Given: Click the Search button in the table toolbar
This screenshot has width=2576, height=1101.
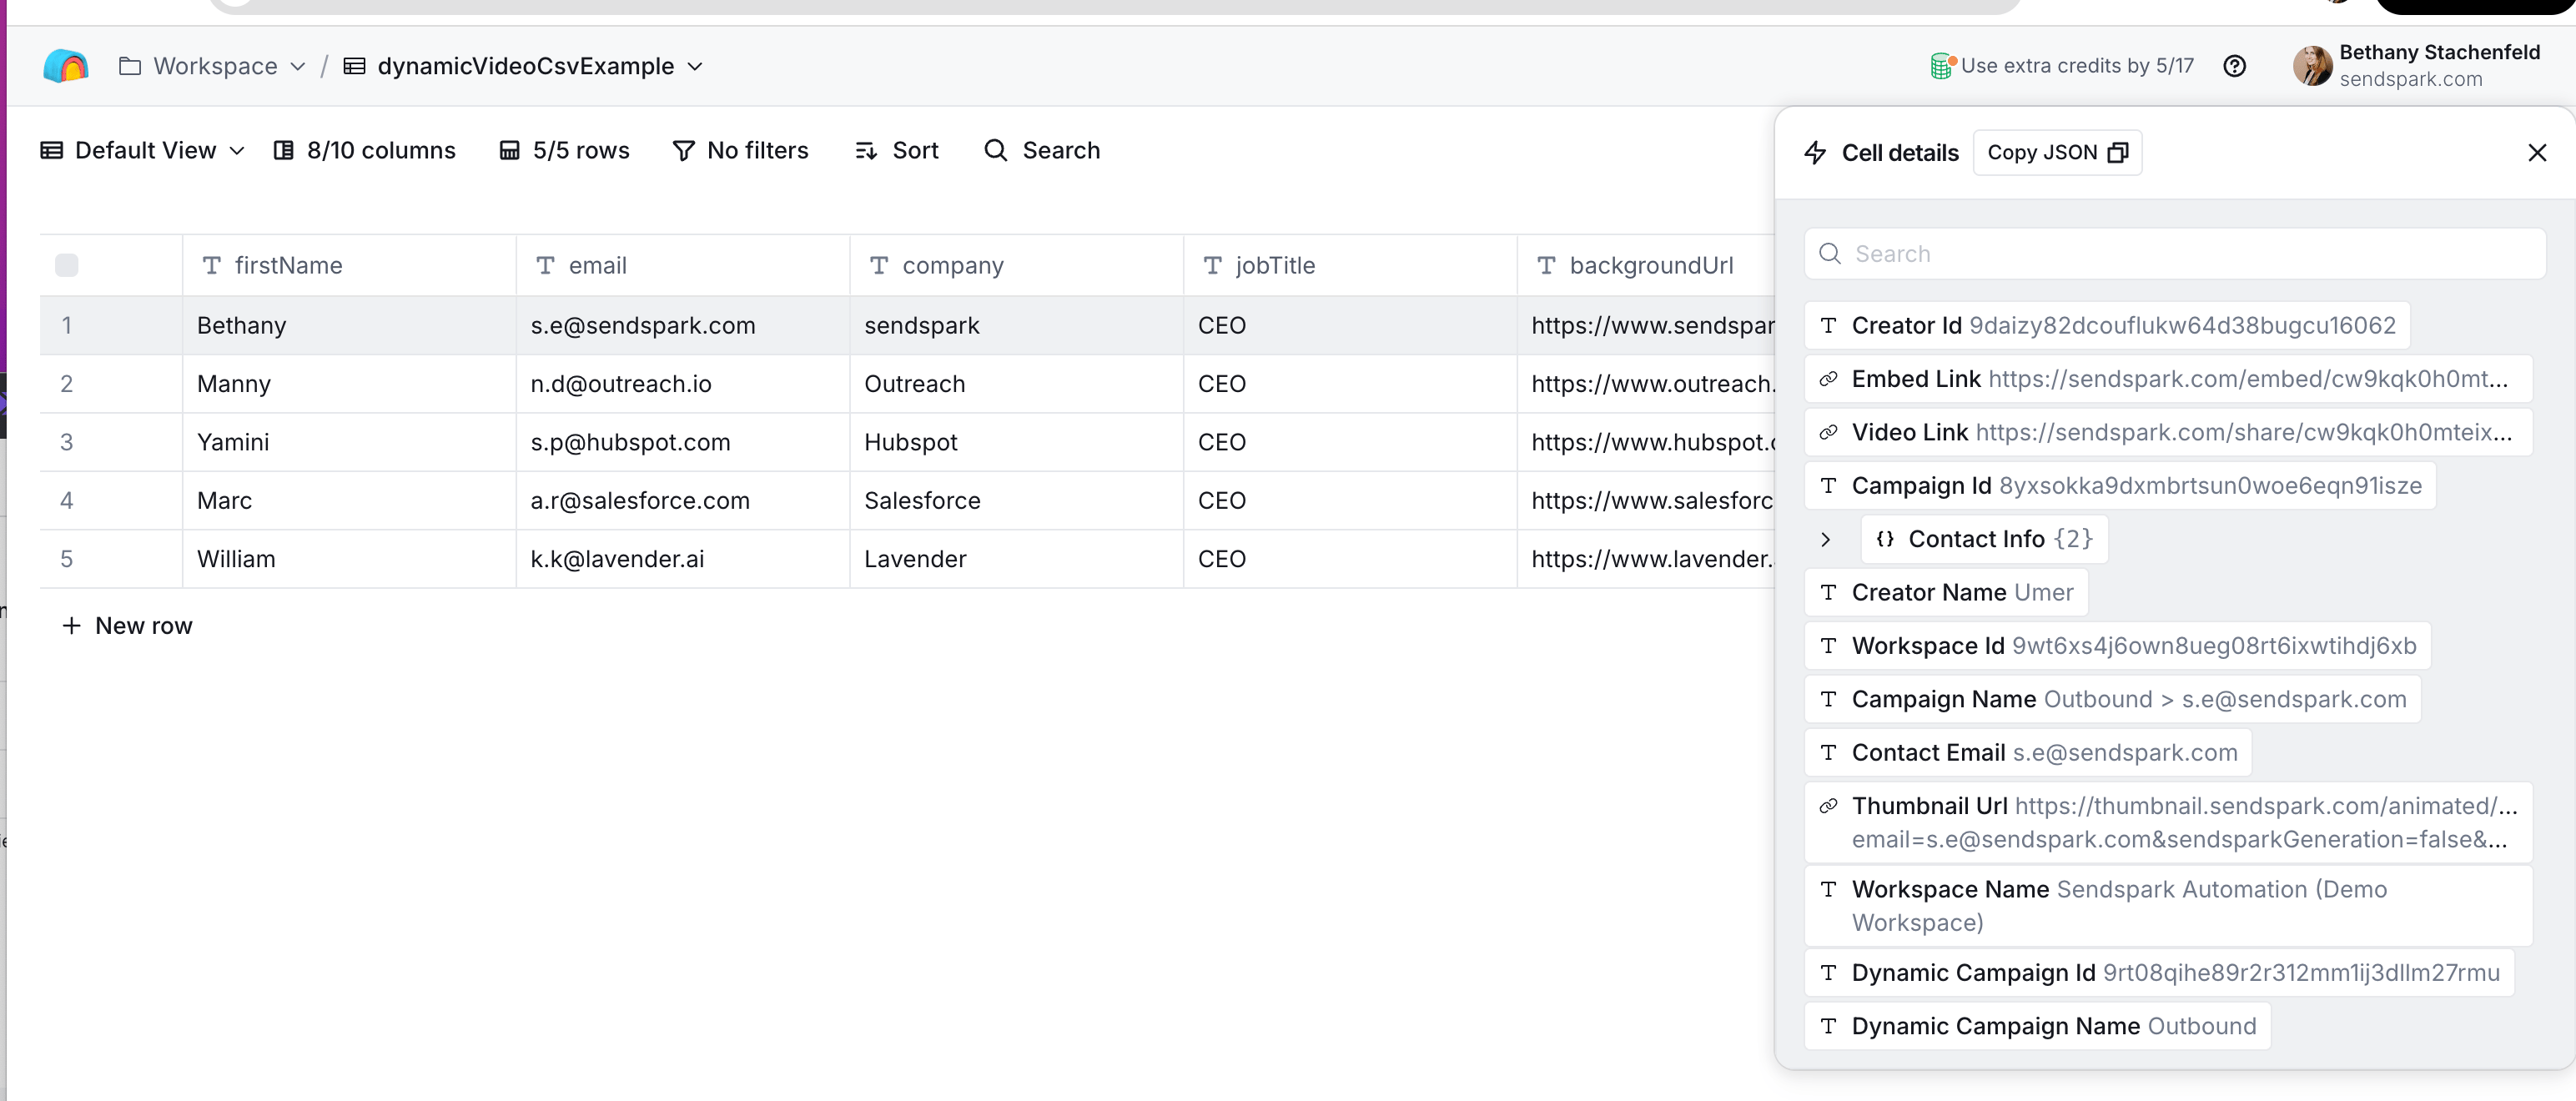Looking at the screenshot, I should pos(1042,151).
